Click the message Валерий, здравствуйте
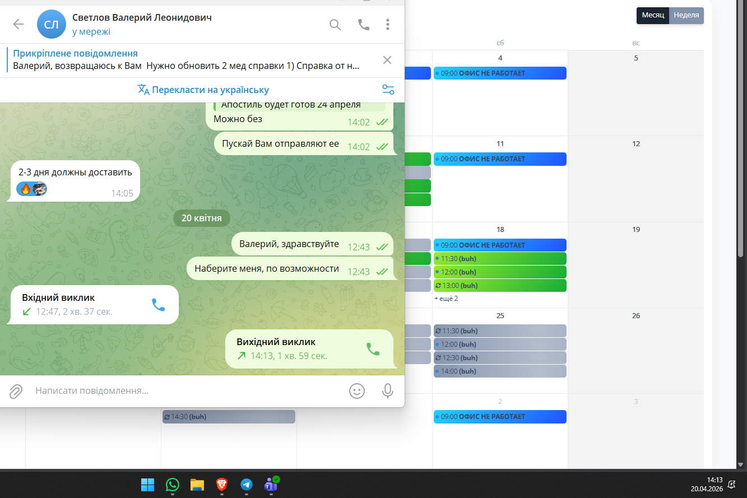Viewport: 747px width, 498px height. click(312, 244)
